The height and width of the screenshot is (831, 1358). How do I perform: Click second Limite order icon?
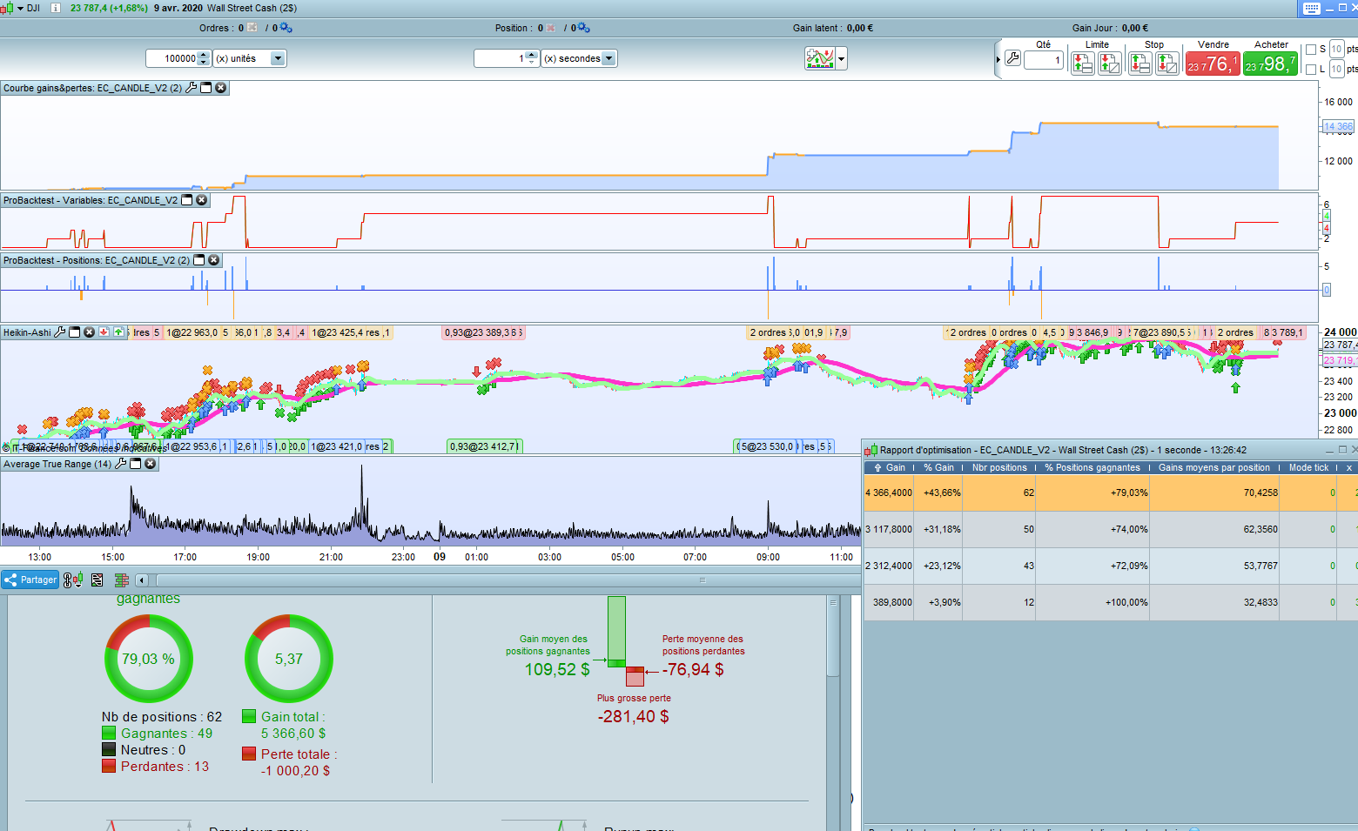point(1110,64)
